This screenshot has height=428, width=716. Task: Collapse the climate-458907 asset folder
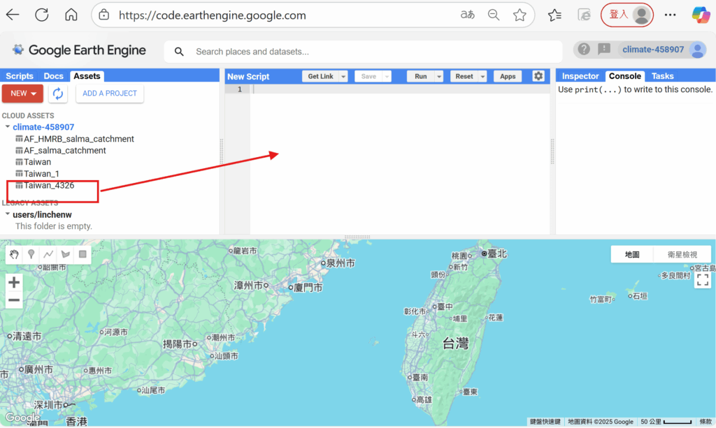pos(7,126)
